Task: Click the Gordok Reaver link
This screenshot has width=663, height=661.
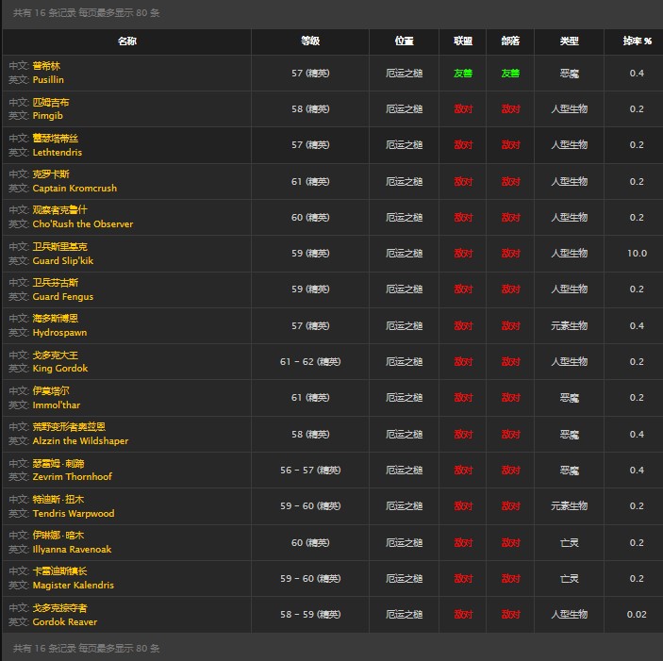Action: coord(64,621)
